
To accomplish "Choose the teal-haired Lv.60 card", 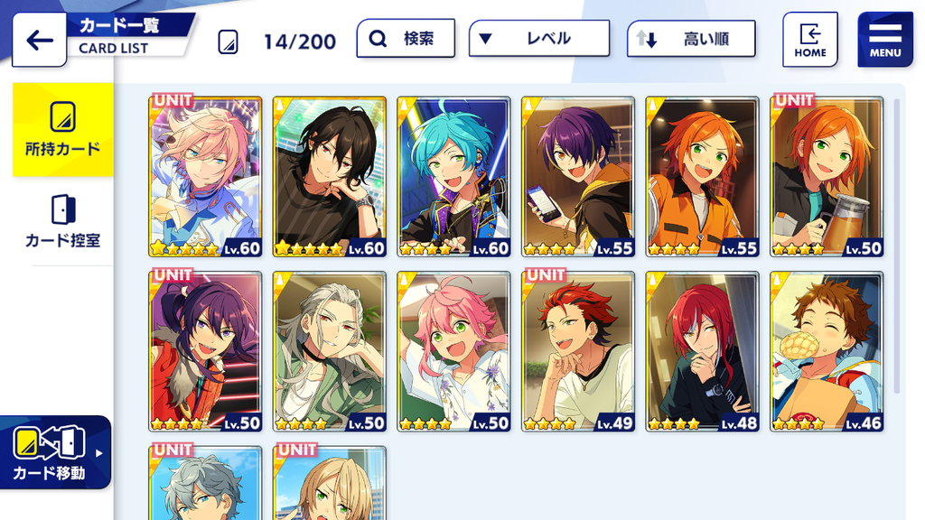I will (x=453, y=176).
